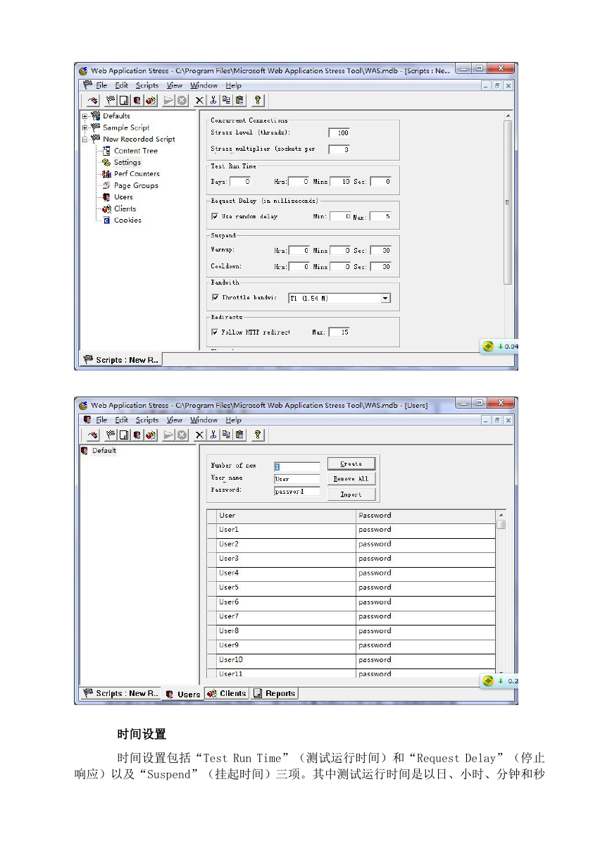Click Clients toolbar icon in Scripts window

[x=151, y=100]
